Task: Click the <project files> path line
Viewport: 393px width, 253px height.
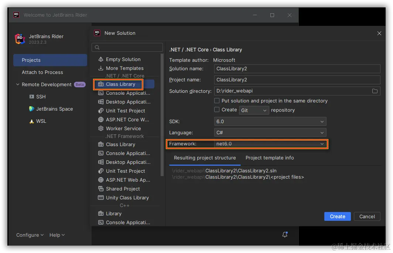Action: (x=238, y=177)
